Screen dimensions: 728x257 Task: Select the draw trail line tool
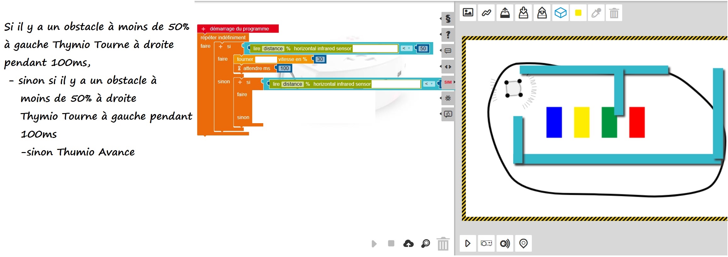486,13
